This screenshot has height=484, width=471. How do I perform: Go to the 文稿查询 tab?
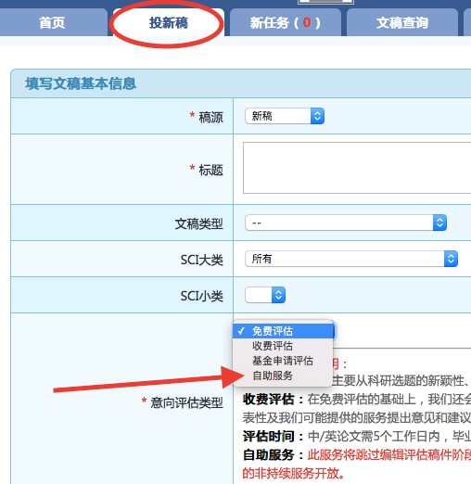tap(402, 23)
